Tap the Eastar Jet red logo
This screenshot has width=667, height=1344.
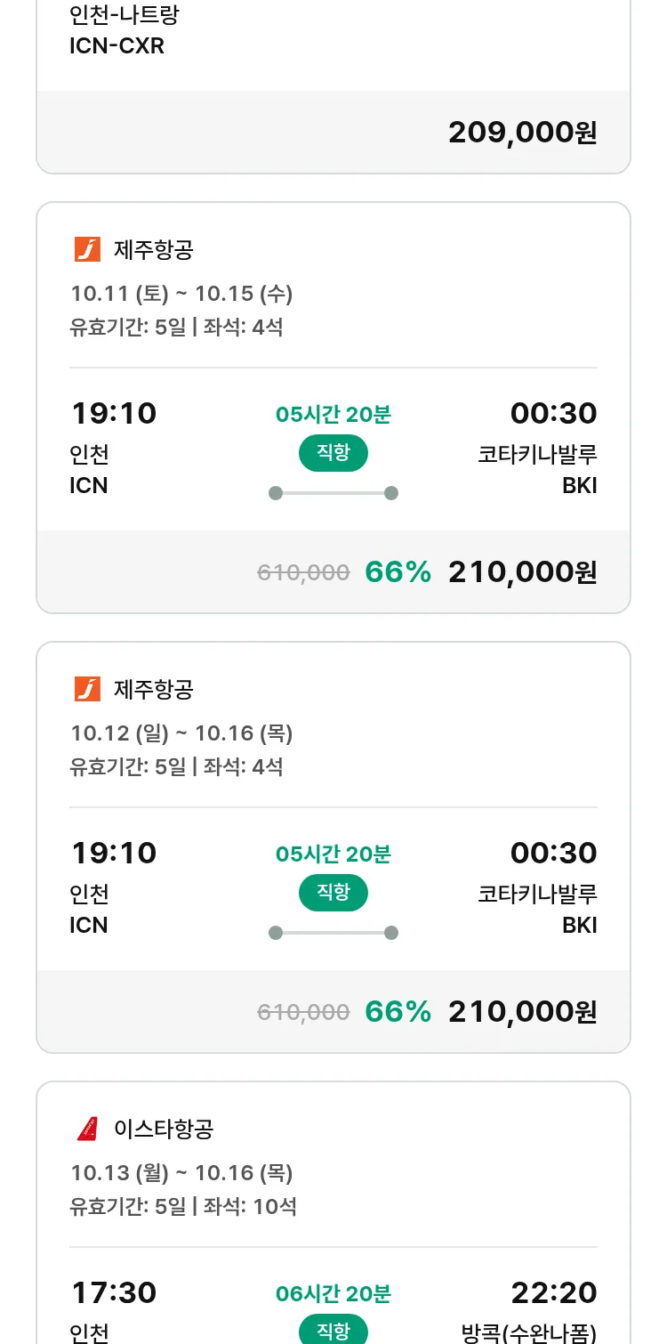coord(87,1129)
